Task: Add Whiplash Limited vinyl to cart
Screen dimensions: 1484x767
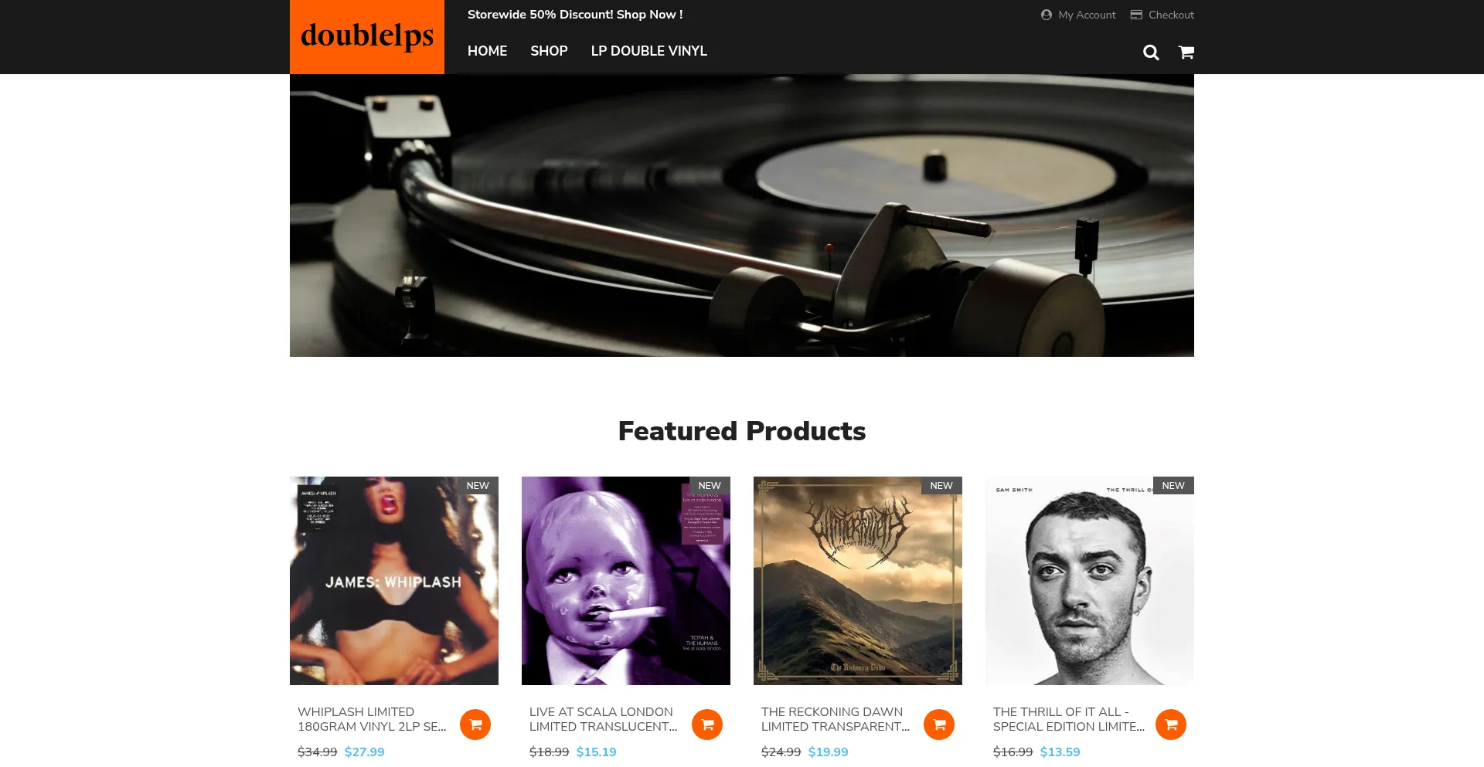Action: [475, 725]
